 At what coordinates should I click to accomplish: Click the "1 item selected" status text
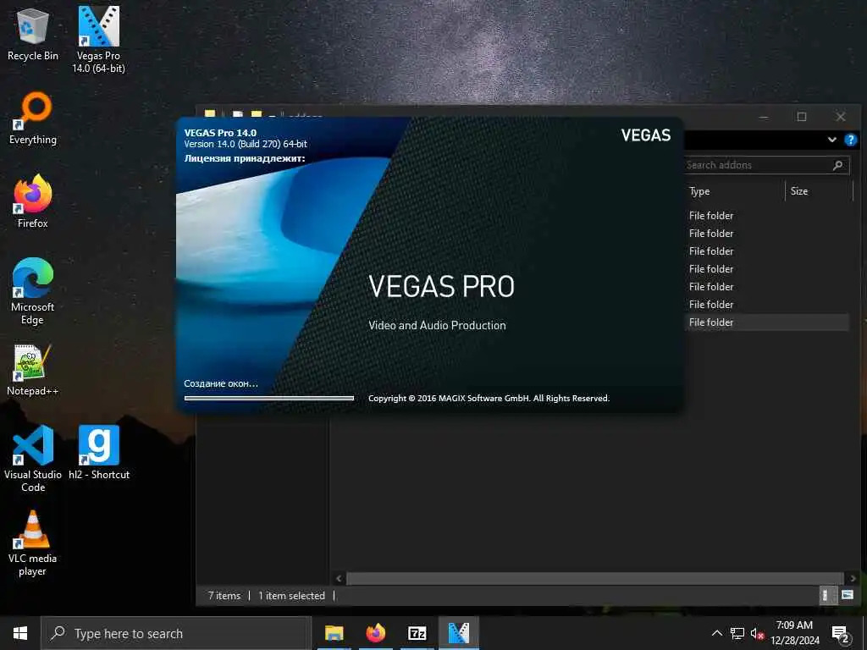point(291,596)
